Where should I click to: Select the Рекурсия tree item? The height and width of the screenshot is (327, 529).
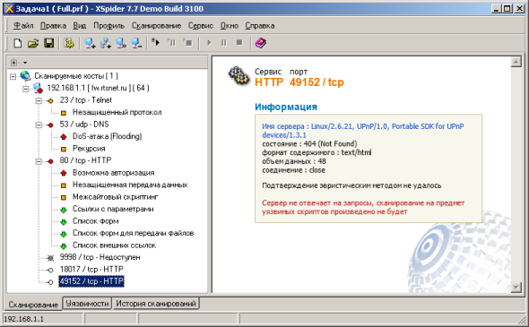pos(89,149)
